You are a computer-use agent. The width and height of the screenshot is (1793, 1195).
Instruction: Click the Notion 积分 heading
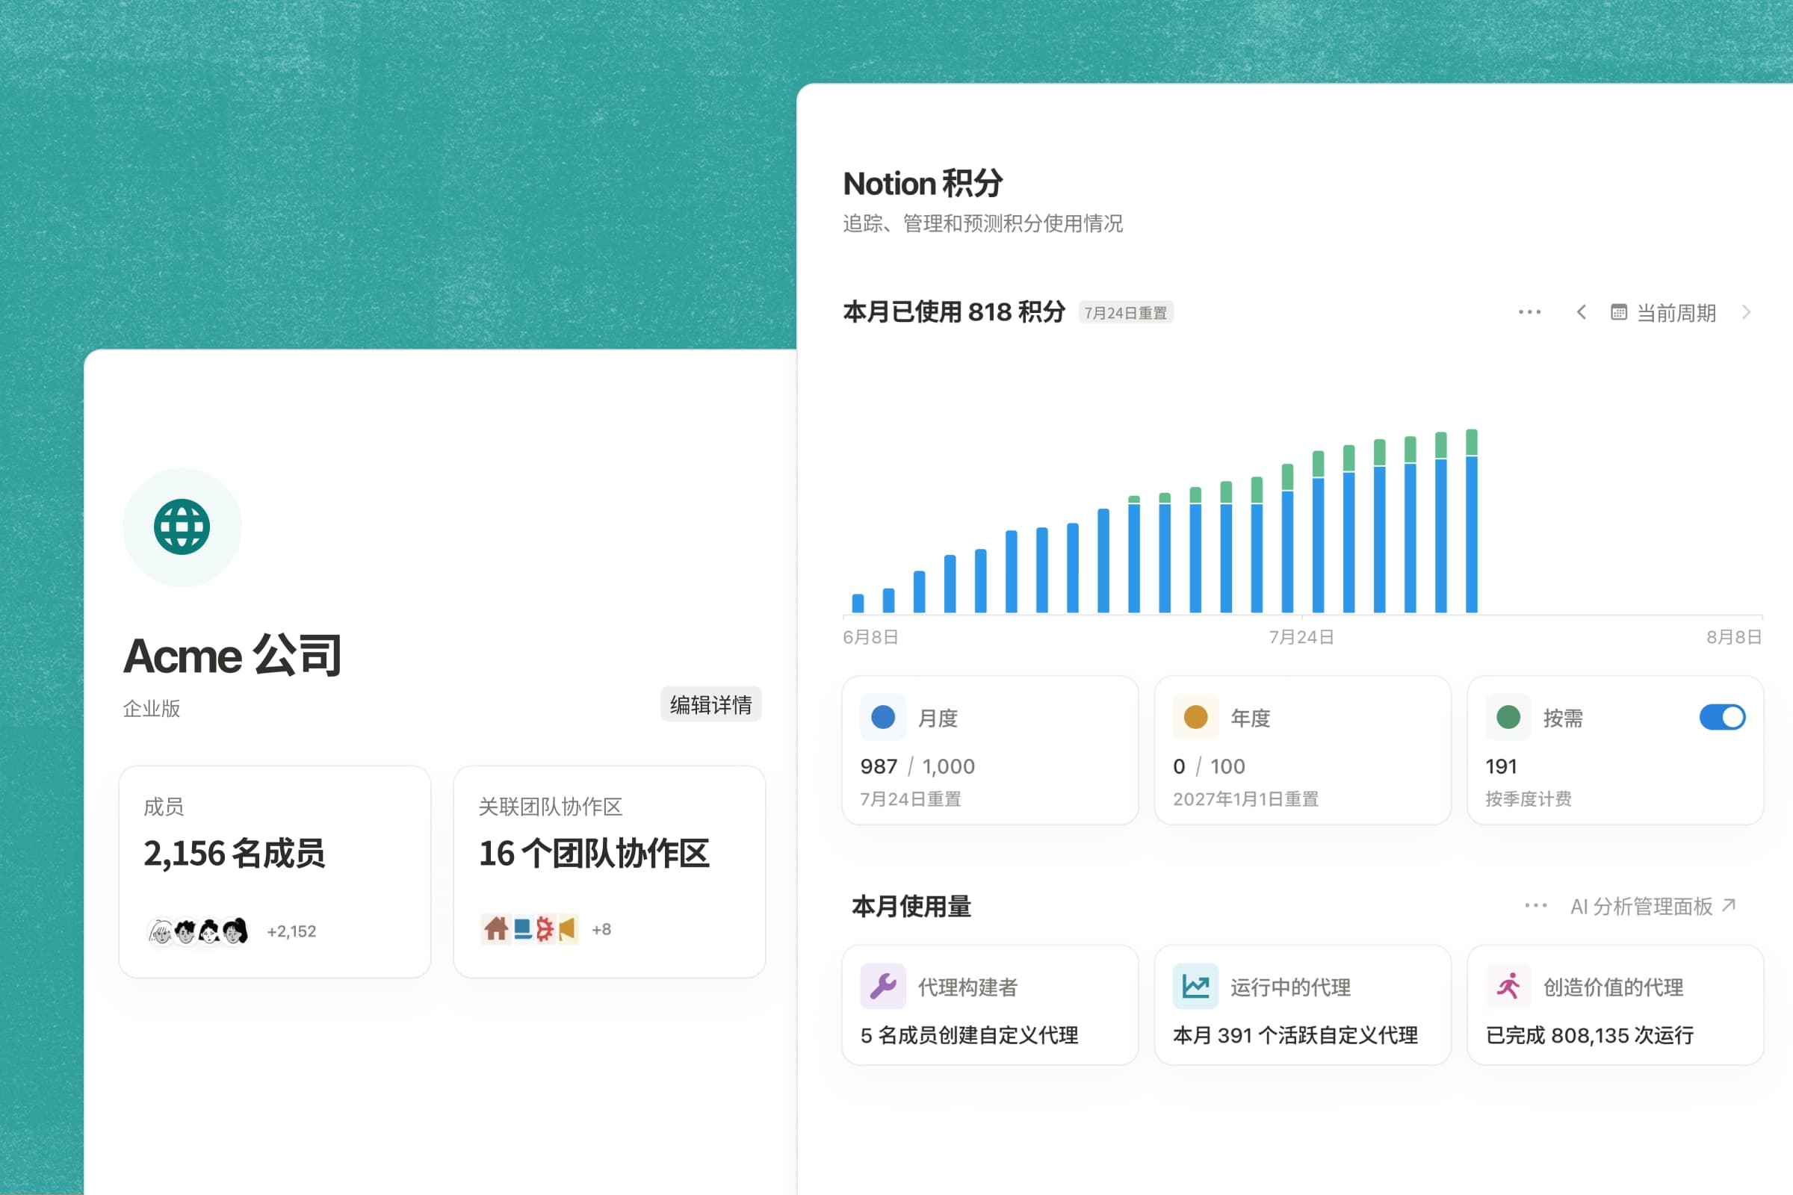point(923,184)
